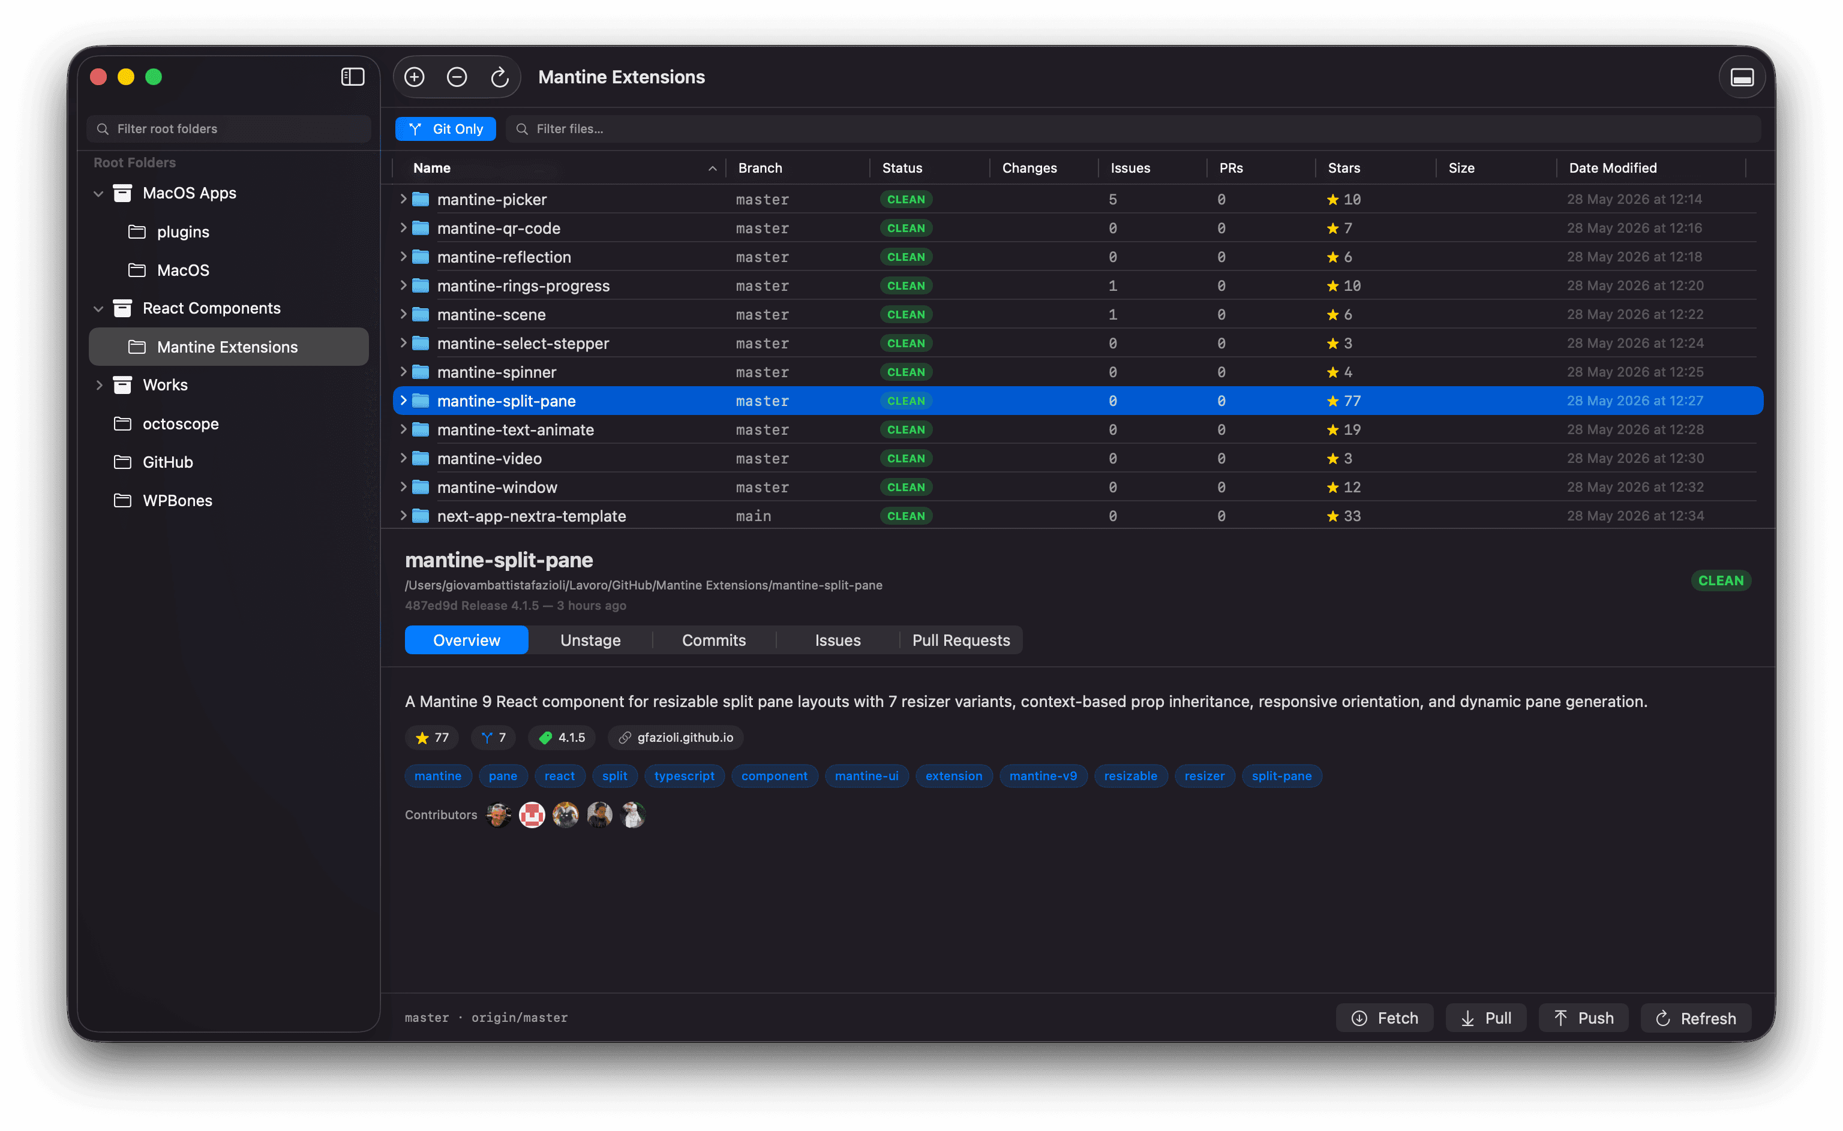Collapse the React Components root folder
This screenshot has height=1131, width=1843.
point(98,309)
